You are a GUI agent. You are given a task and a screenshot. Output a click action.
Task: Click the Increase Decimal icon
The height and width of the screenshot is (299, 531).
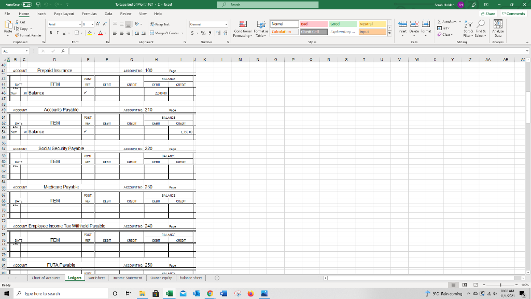click(218, 33)
